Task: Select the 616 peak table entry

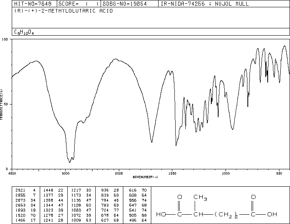Action: pos(138,190)
